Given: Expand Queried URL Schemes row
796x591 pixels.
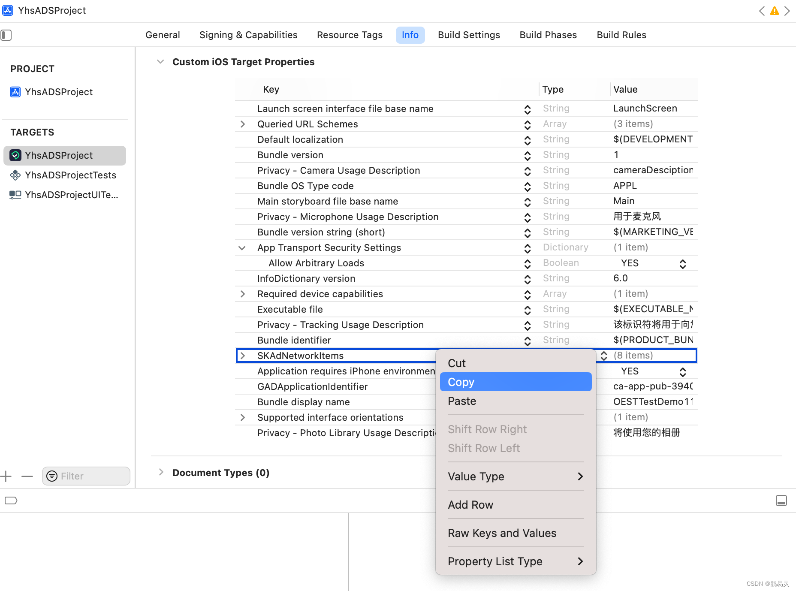Looking at the screenshot, I should click(243, 124).
